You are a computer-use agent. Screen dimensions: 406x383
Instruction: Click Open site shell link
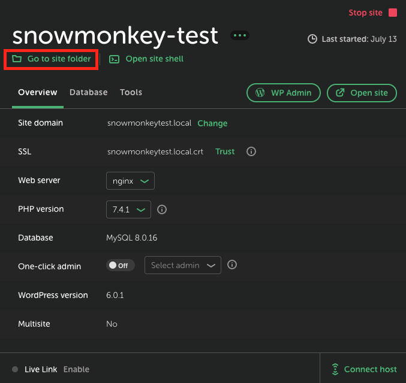point(154,59)
